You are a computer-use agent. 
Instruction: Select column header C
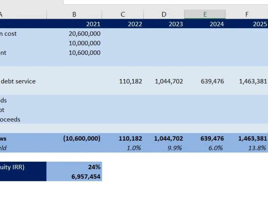pos(122,14)
